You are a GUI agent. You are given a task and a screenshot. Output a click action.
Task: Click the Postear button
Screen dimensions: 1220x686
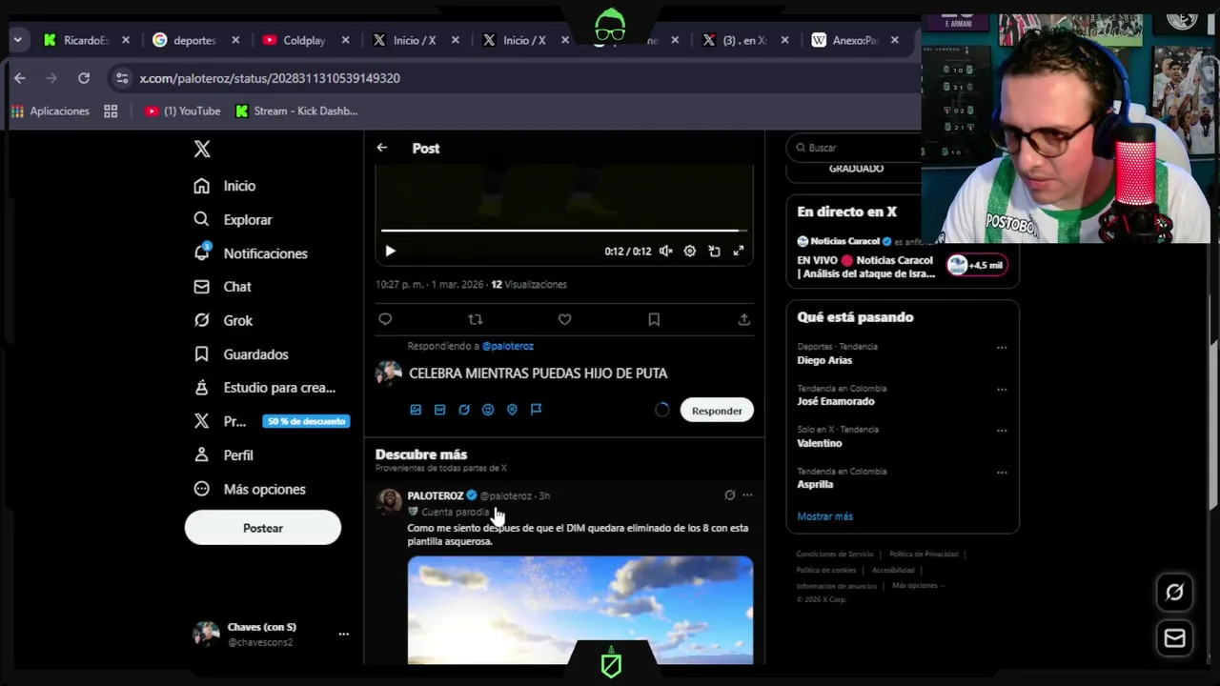tap(263, 528)
